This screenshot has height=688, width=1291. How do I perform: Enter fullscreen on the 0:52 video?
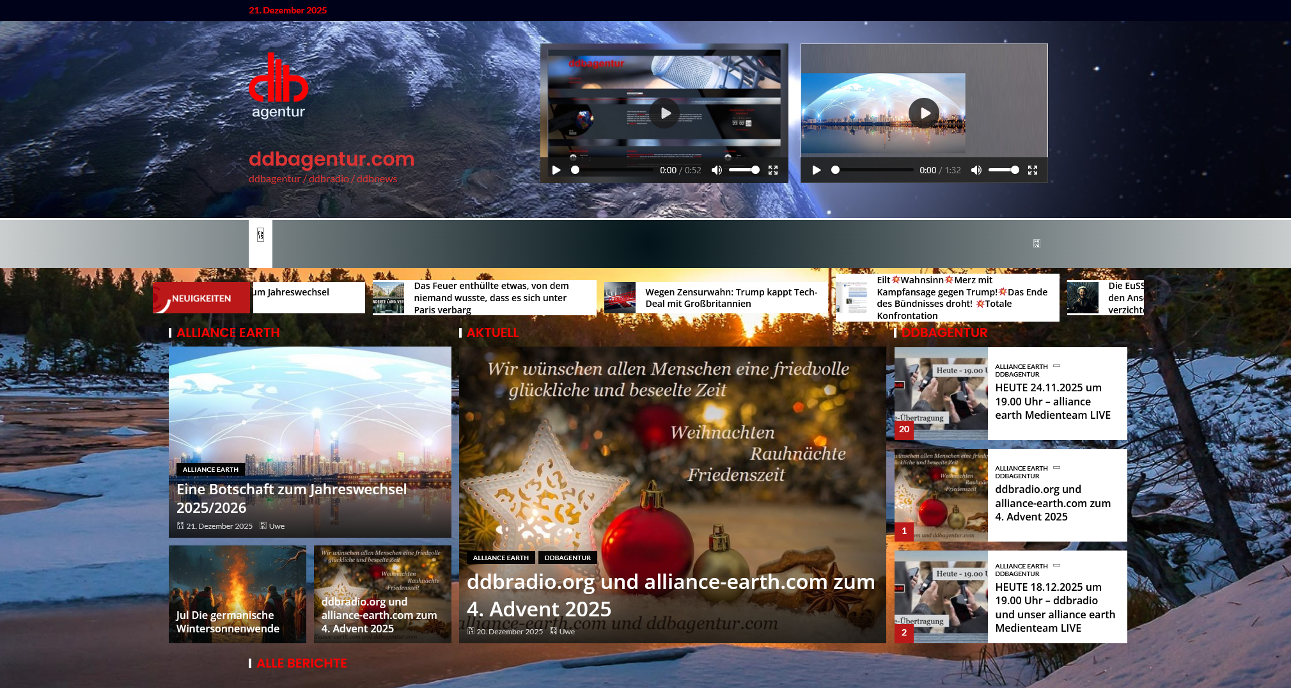click(x=773, y=170)
